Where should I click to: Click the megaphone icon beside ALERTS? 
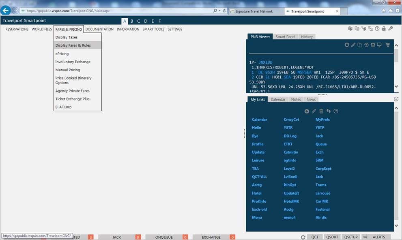coord(365,237)
